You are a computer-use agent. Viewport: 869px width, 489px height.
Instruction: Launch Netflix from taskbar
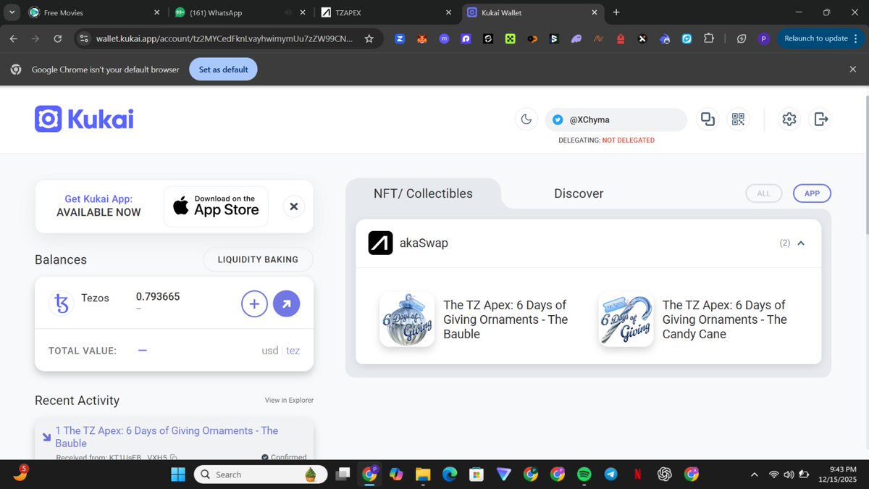point(637,475)
